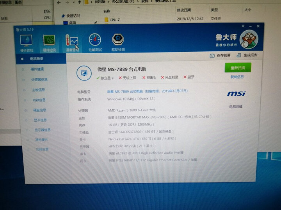This screenshot has width=281, height=210.
Task: Click the 蓝牙 feature indicator
Action: [x=189, y=77]
